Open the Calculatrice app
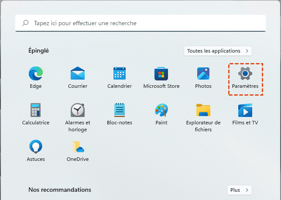This screenshot has width=281, height=200. (36, 110)
